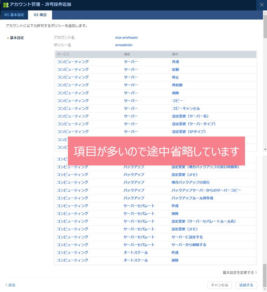267x292 pixels.
Task: Click the account management icon in title bar
Action: (x=5, y=5)
